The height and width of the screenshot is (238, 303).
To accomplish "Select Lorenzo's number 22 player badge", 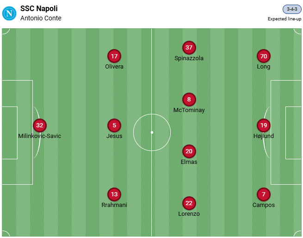I will (x=189, y=203).
